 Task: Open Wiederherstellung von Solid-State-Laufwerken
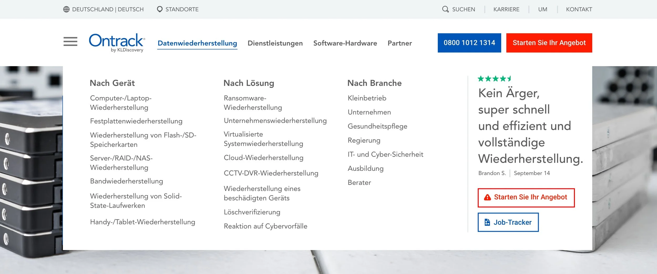136,201
